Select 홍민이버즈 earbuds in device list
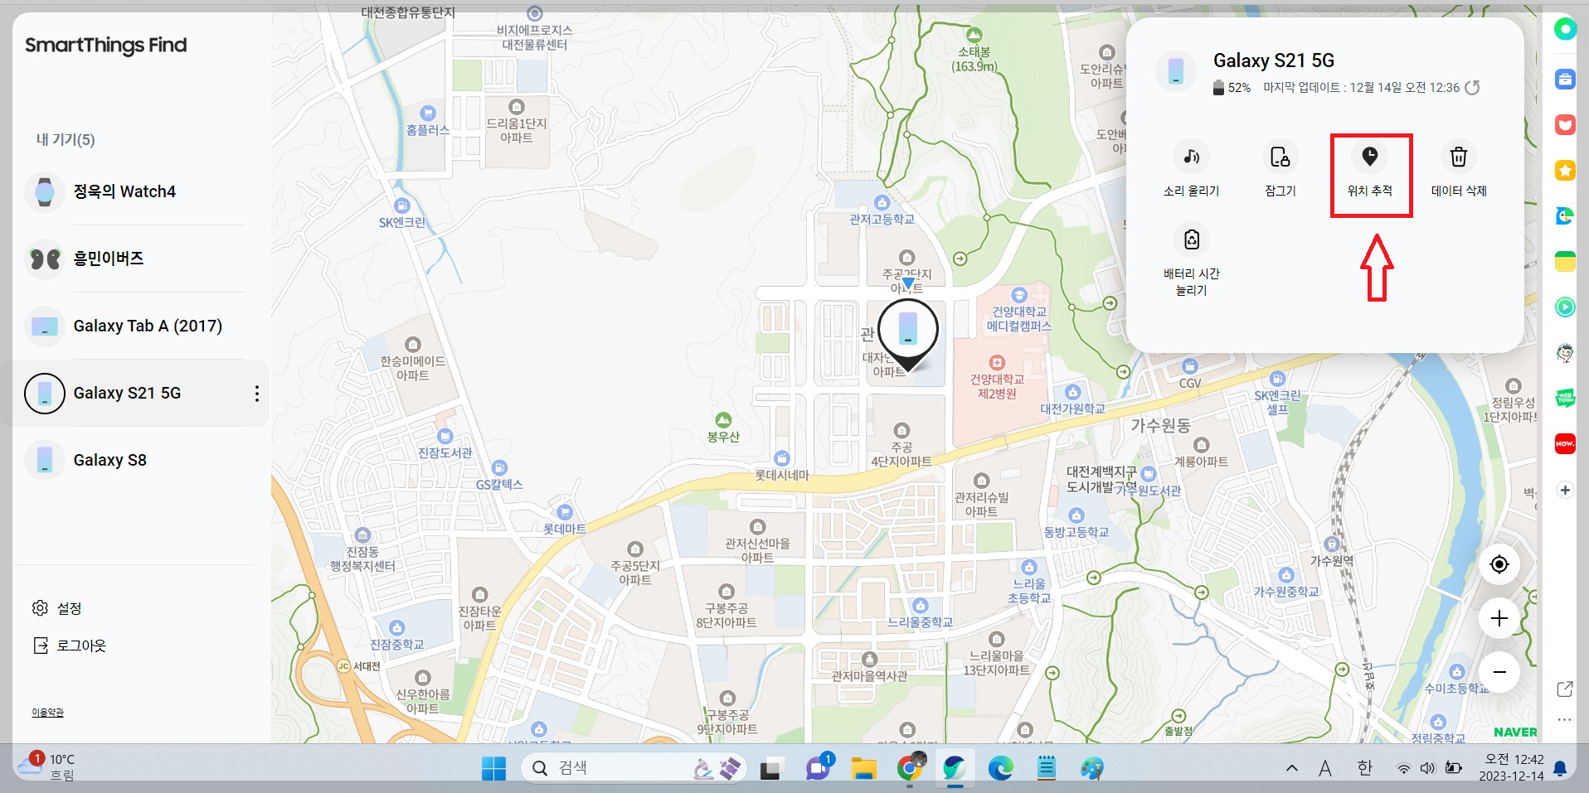The image size is (1589, 793). (x=137, y=259)
